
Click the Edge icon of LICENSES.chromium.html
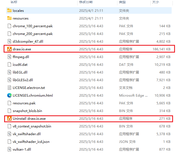9,95
